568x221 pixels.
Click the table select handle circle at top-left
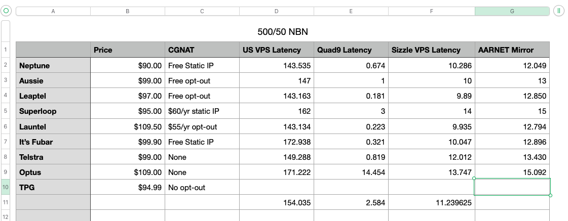click(6, 11)
